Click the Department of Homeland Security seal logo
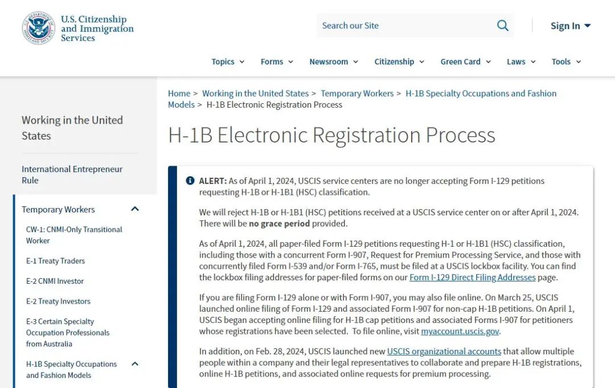Image resolution: width=615 pixels, height=388 pixels. point(39,28)
